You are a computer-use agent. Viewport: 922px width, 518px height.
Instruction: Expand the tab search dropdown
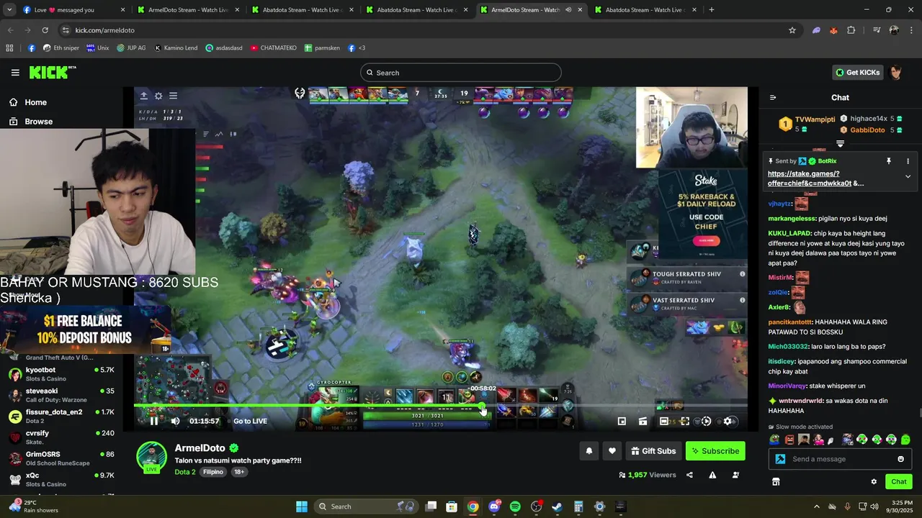(9, 10)
